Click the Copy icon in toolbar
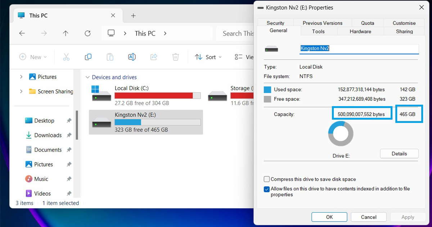This screenshot has width=432, height=227. click(x=88, y=57)
